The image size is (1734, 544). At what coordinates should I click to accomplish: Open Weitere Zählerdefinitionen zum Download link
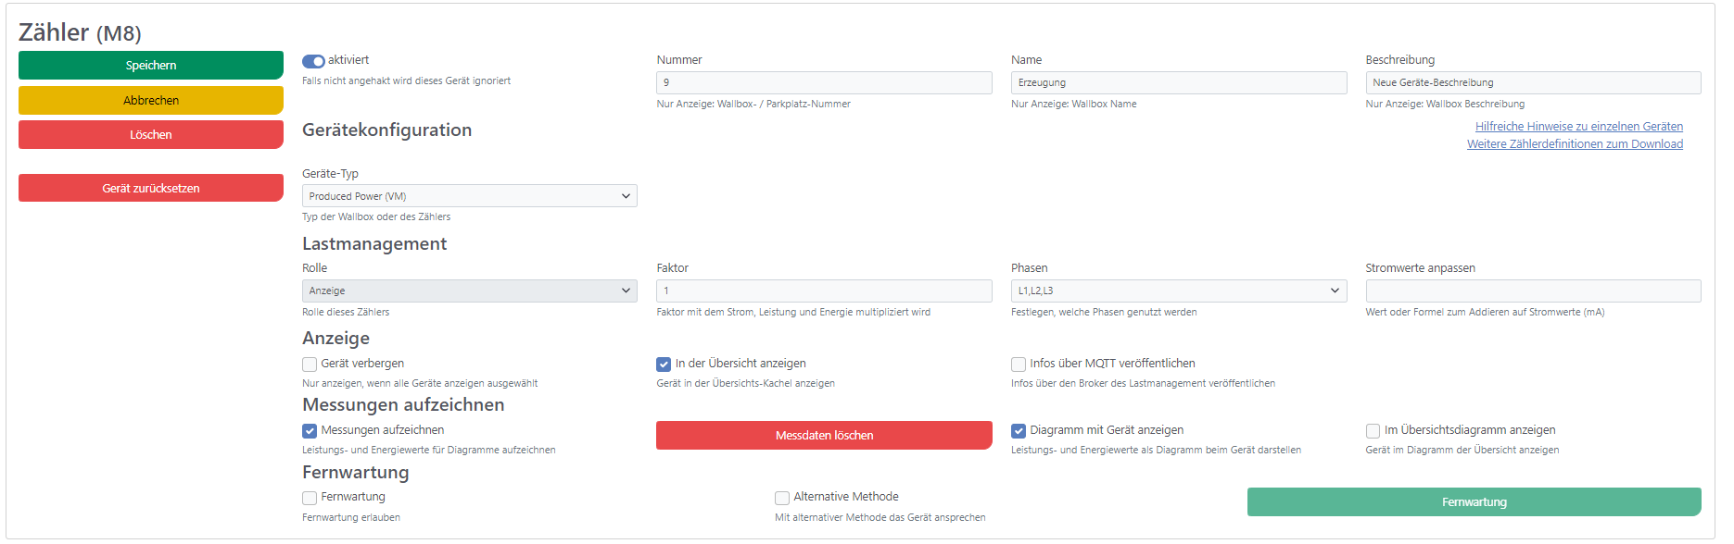click(1575, 144)
